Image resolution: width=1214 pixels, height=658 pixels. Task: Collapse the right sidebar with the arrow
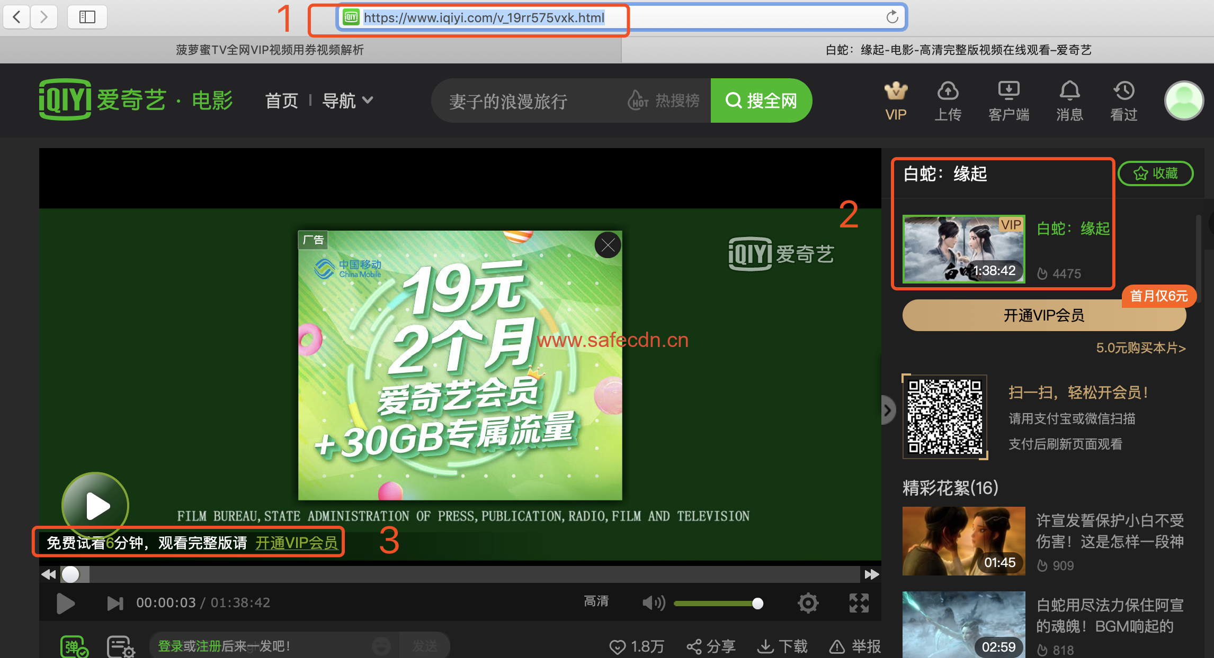click(x=888, y=410)
